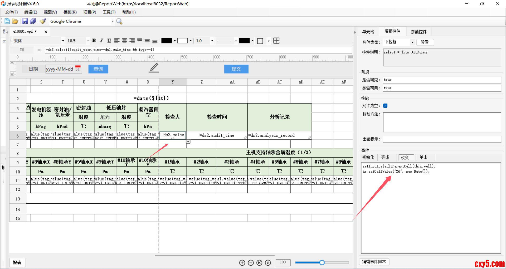Toggle italic text formatting
This screenshot has width=506, height=269.
tap(101, 41)
